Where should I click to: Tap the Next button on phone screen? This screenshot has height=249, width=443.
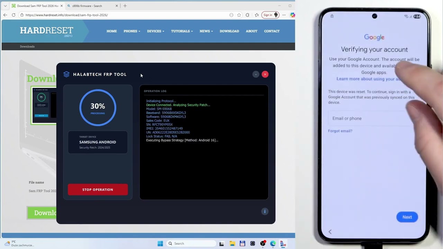pyautogui.click(x=407, y=217)
